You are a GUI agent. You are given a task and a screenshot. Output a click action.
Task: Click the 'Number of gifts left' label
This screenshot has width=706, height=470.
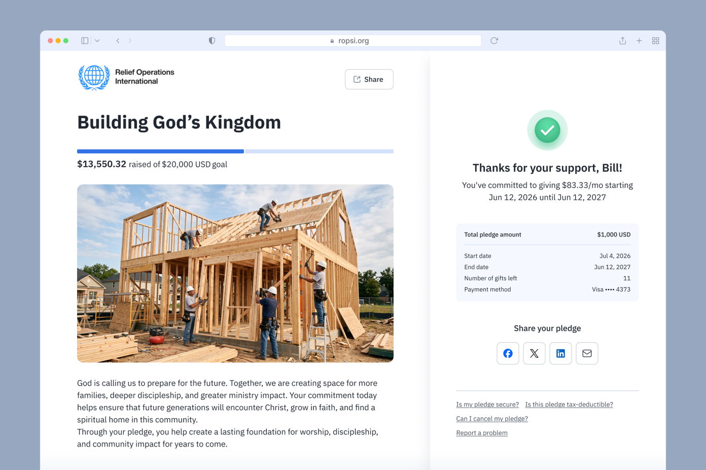[x=490, y=278]
